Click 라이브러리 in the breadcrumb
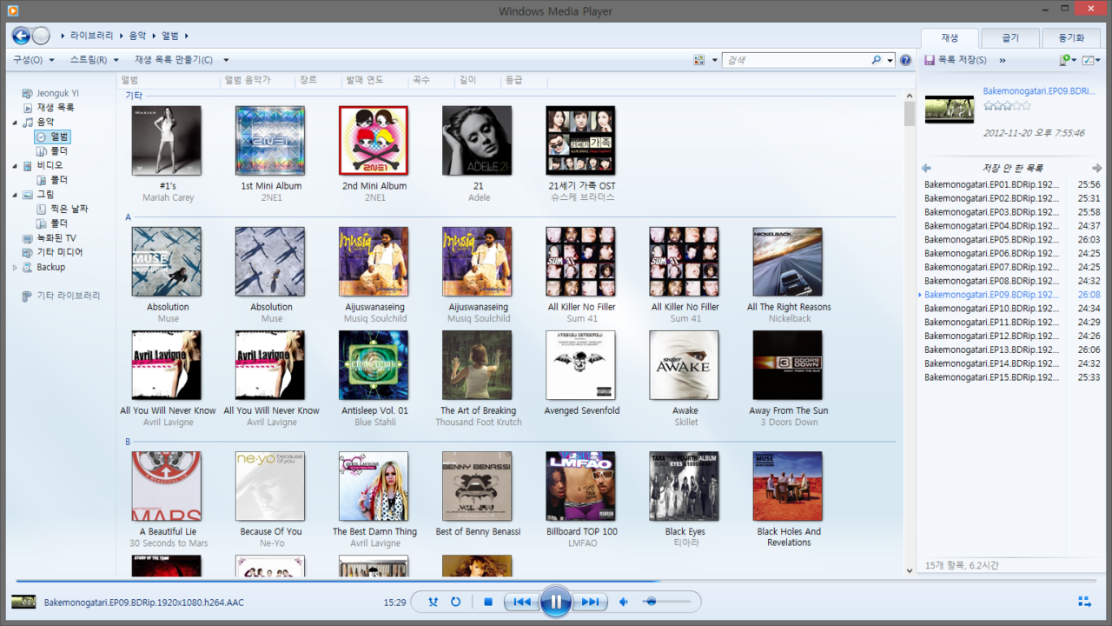Screen dimensions: 1112x626 click(x=91, y=36)
